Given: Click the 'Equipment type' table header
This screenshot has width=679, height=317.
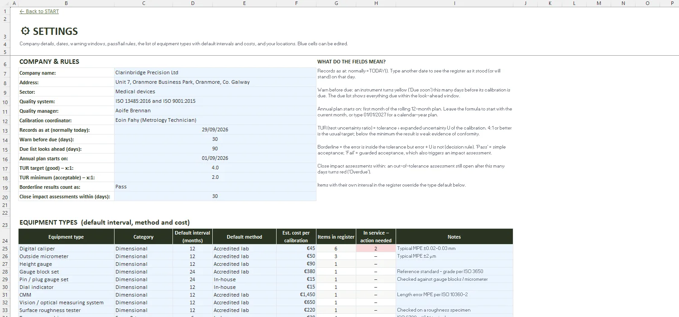Looking at the screenshot, I should 66,237.
